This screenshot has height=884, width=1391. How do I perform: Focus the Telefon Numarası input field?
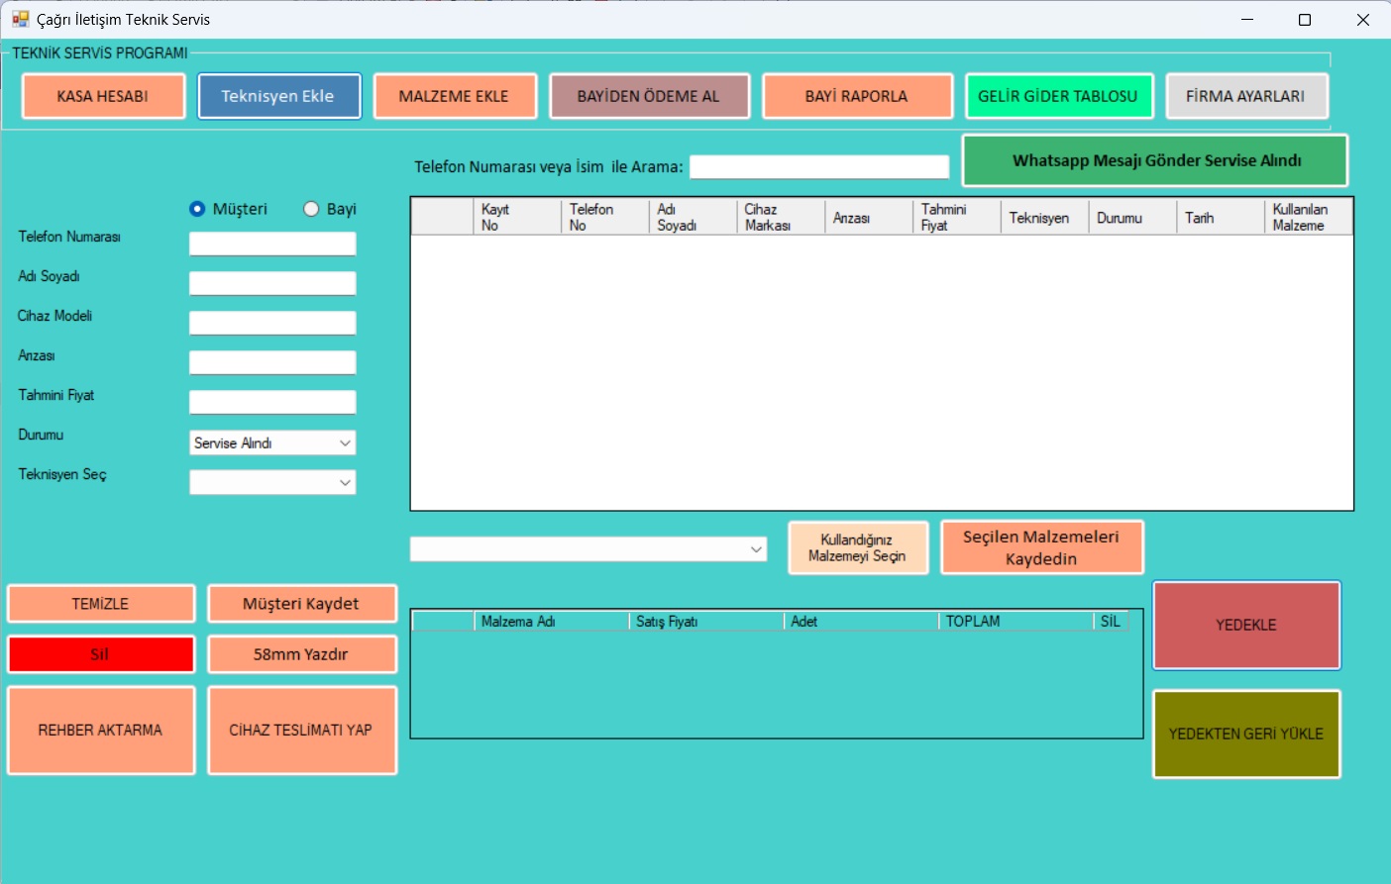tap(272, 244)
